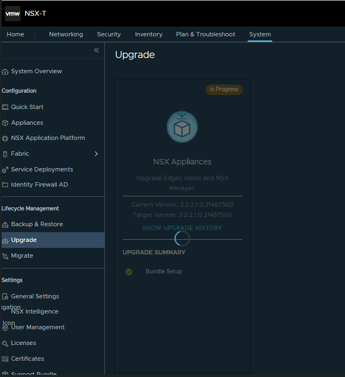Click the NSX Application Platform icon
Viewport: 345px width, 377px height.
coord(5,138)
